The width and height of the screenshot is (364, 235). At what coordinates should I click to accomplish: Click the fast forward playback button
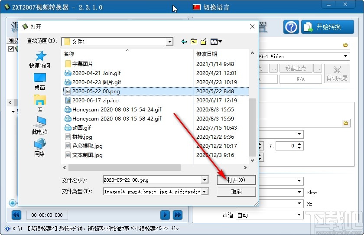click(178, 215)
